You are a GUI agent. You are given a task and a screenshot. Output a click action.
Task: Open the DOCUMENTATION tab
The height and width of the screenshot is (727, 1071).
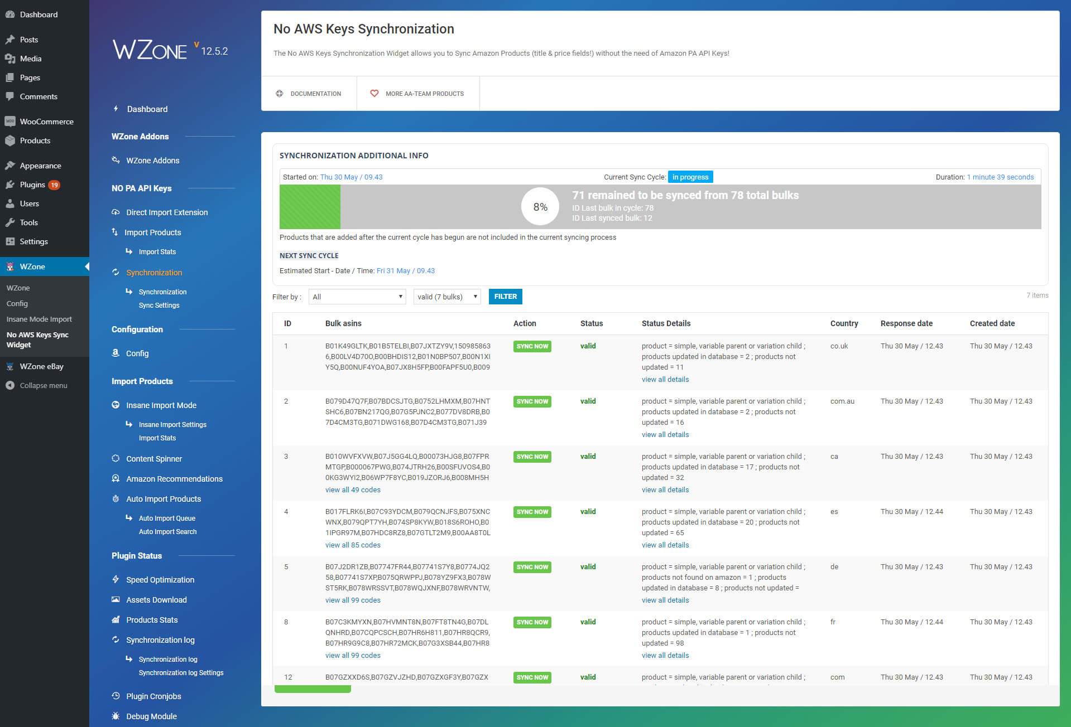pos(309,94)
